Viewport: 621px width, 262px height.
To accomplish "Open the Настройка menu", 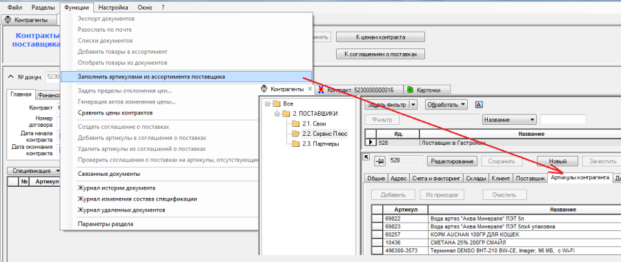I will [113, 8].
